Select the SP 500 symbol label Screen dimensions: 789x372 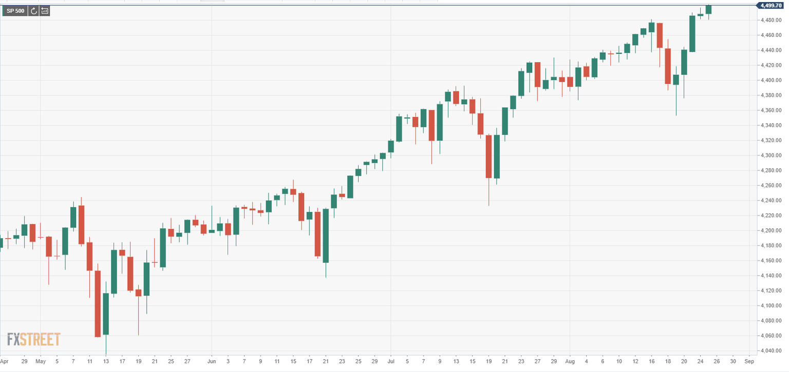click(x=15, y=11)
